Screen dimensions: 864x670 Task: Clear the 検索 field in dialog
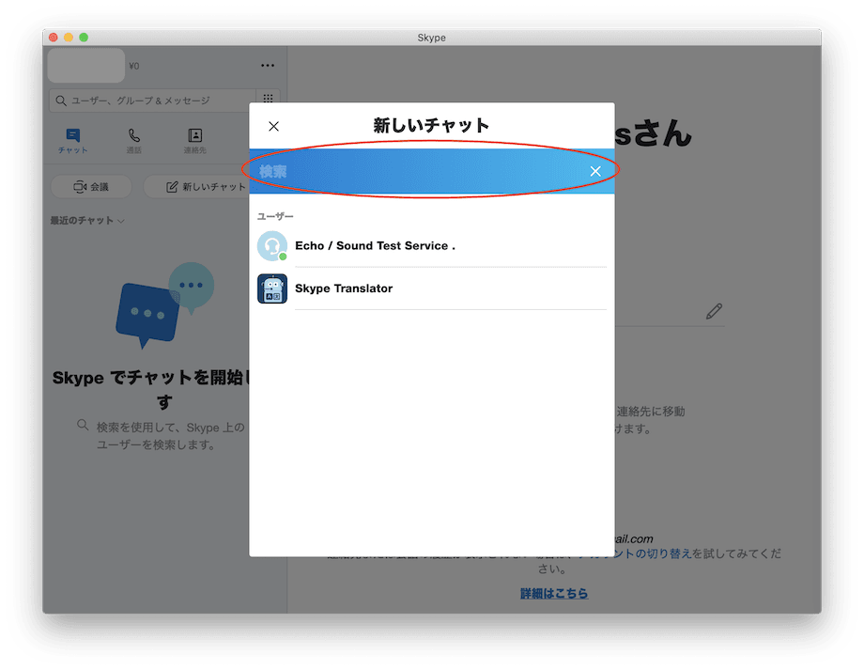coord(595,171)
